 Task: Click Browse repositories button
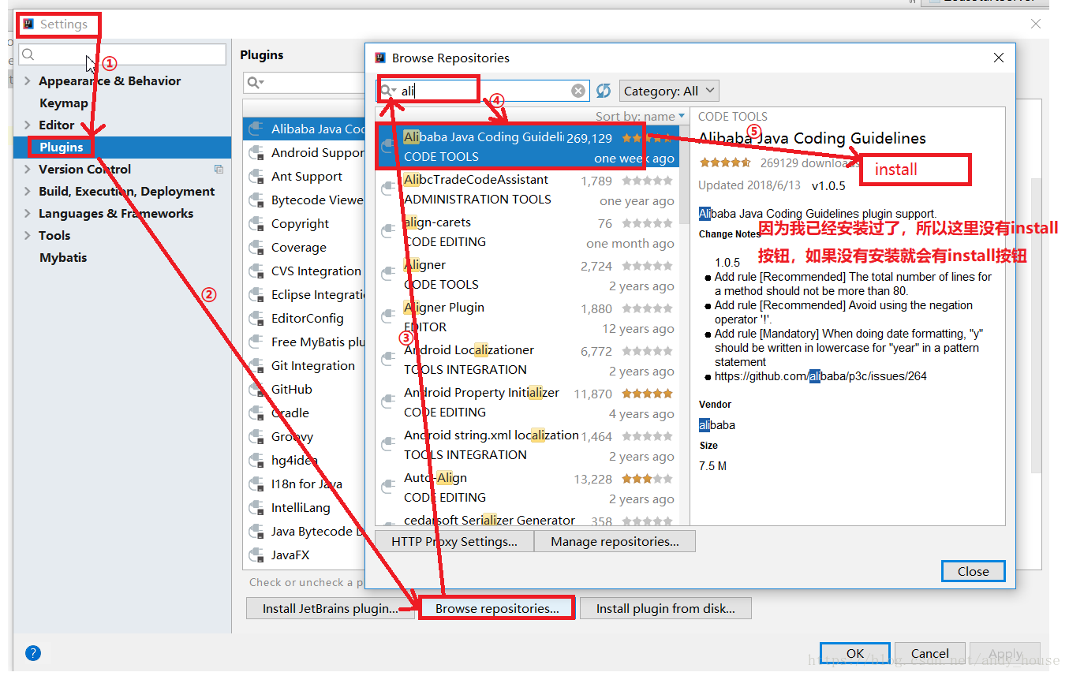click(497, 609)
